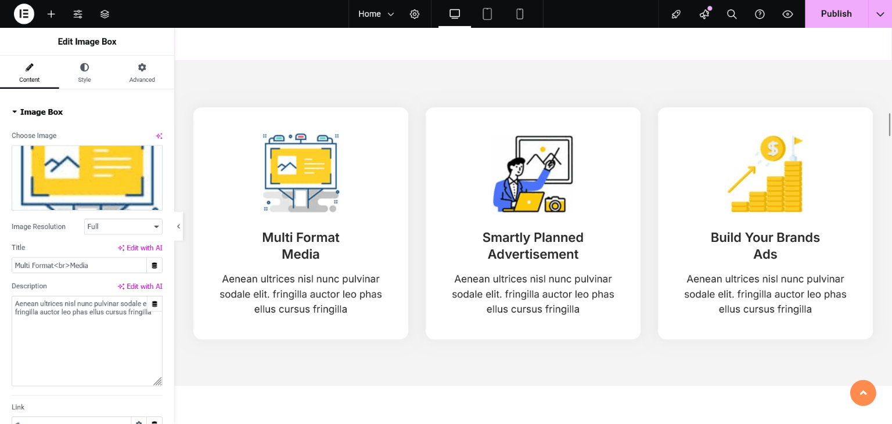This screenshot has width=892, height=424.
Task: Click Edit with AI for Title
Action: pyautogui.click(x=140, y=248)
